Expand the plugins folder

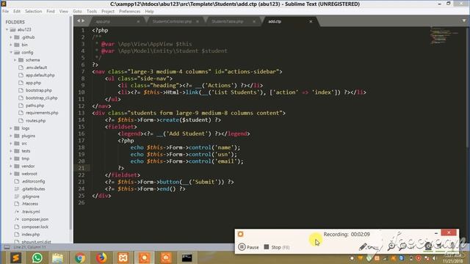[x=11, y=136]
